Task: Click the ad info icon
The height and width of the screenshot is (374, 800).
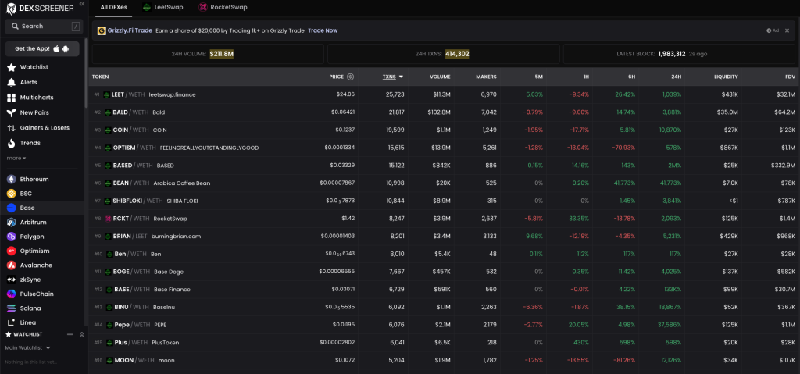Action: pos(769,30)
